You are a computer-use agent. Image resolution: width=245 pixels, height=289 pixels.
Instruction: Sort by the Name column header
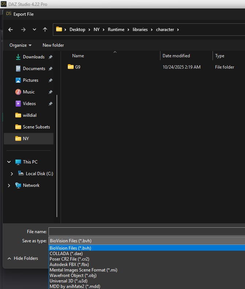point(78,56)
